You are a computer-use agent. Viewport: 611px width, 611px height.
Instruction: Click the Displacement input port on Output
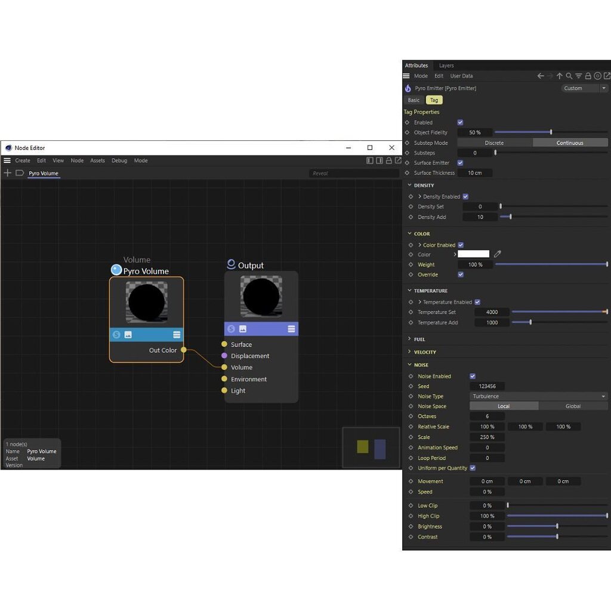click(224, 356)
